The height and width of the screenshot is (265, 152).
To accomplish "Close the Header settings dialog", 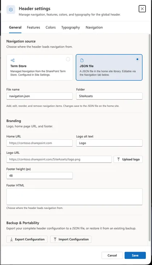I will 142,9.
